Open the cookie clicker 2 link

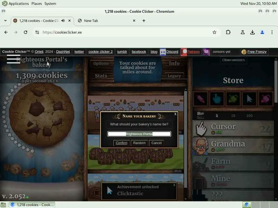coord(100,52)
